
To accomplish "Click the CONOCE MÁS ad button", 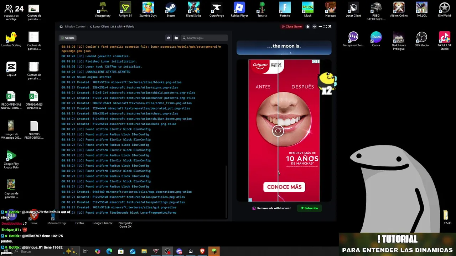I will point(284,187).
